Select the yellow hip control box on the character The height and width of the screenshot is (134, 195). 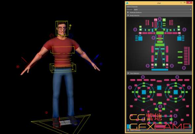pyautogui.click(x=63, y=68)
